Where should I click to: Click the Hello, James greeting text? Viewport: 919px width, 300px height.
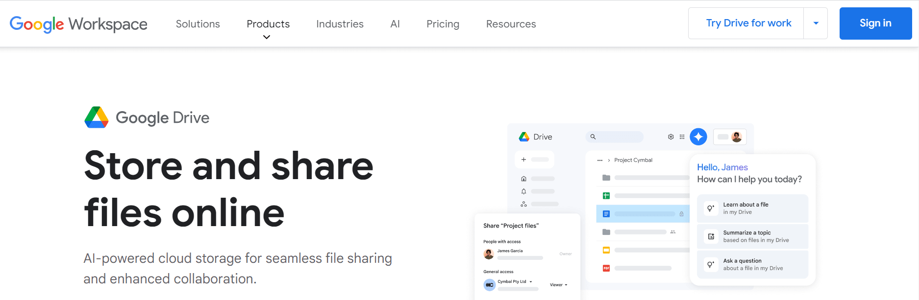[x=722, y=167]
